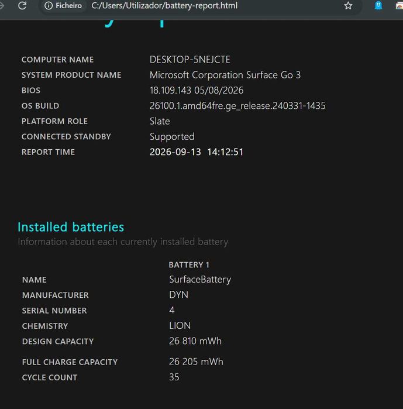Click the CYCLE COUNT label
The height and width of the screenshot is (409, 403).
tap(50, 377)
